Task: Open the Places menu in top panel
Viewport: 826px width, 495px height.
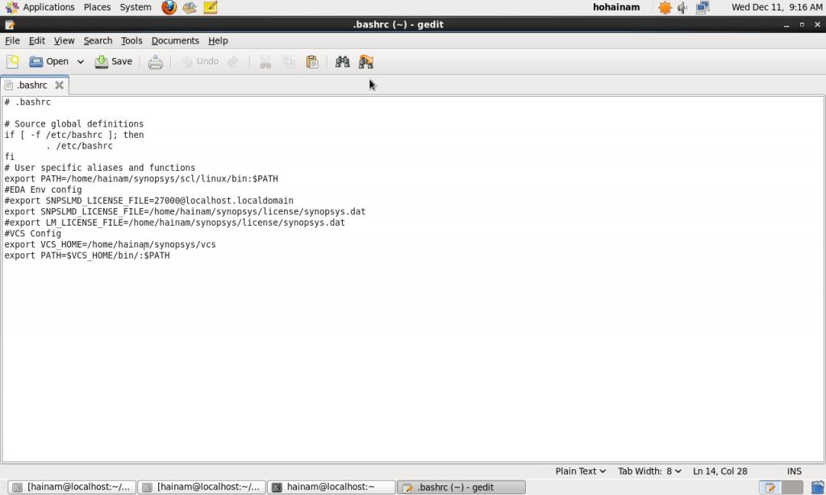Action: [x=97, y=7]
